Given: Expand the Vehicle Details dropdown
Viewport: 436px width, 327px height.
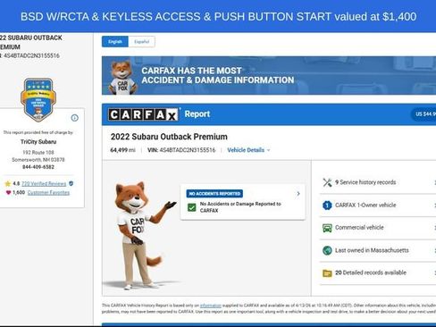Looking at the screenshot, I should tap(248, 150).
